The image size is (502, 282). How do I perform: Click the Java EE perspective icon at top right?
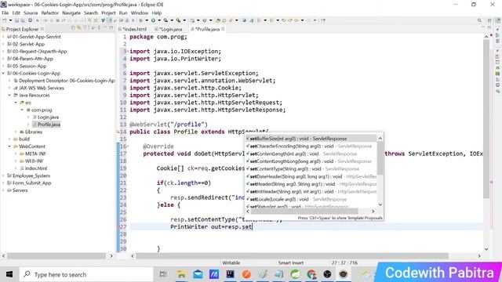498,20
